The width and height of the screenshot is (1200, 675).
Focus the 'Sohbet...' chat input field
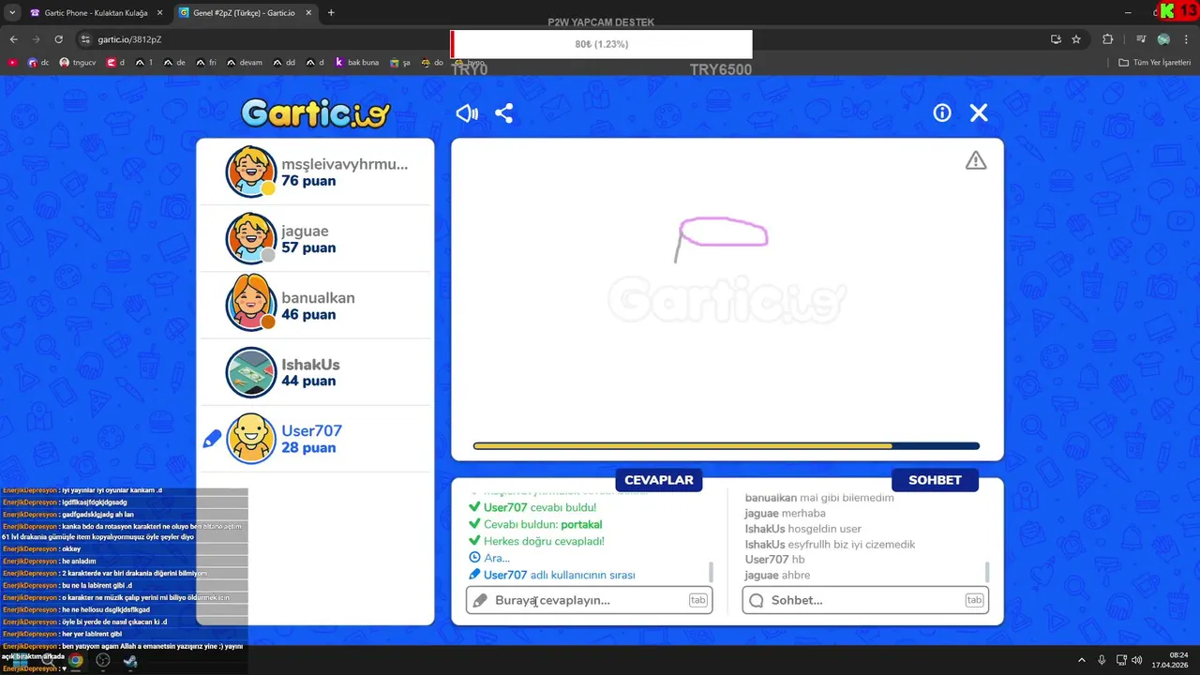(x=865, y=600)
